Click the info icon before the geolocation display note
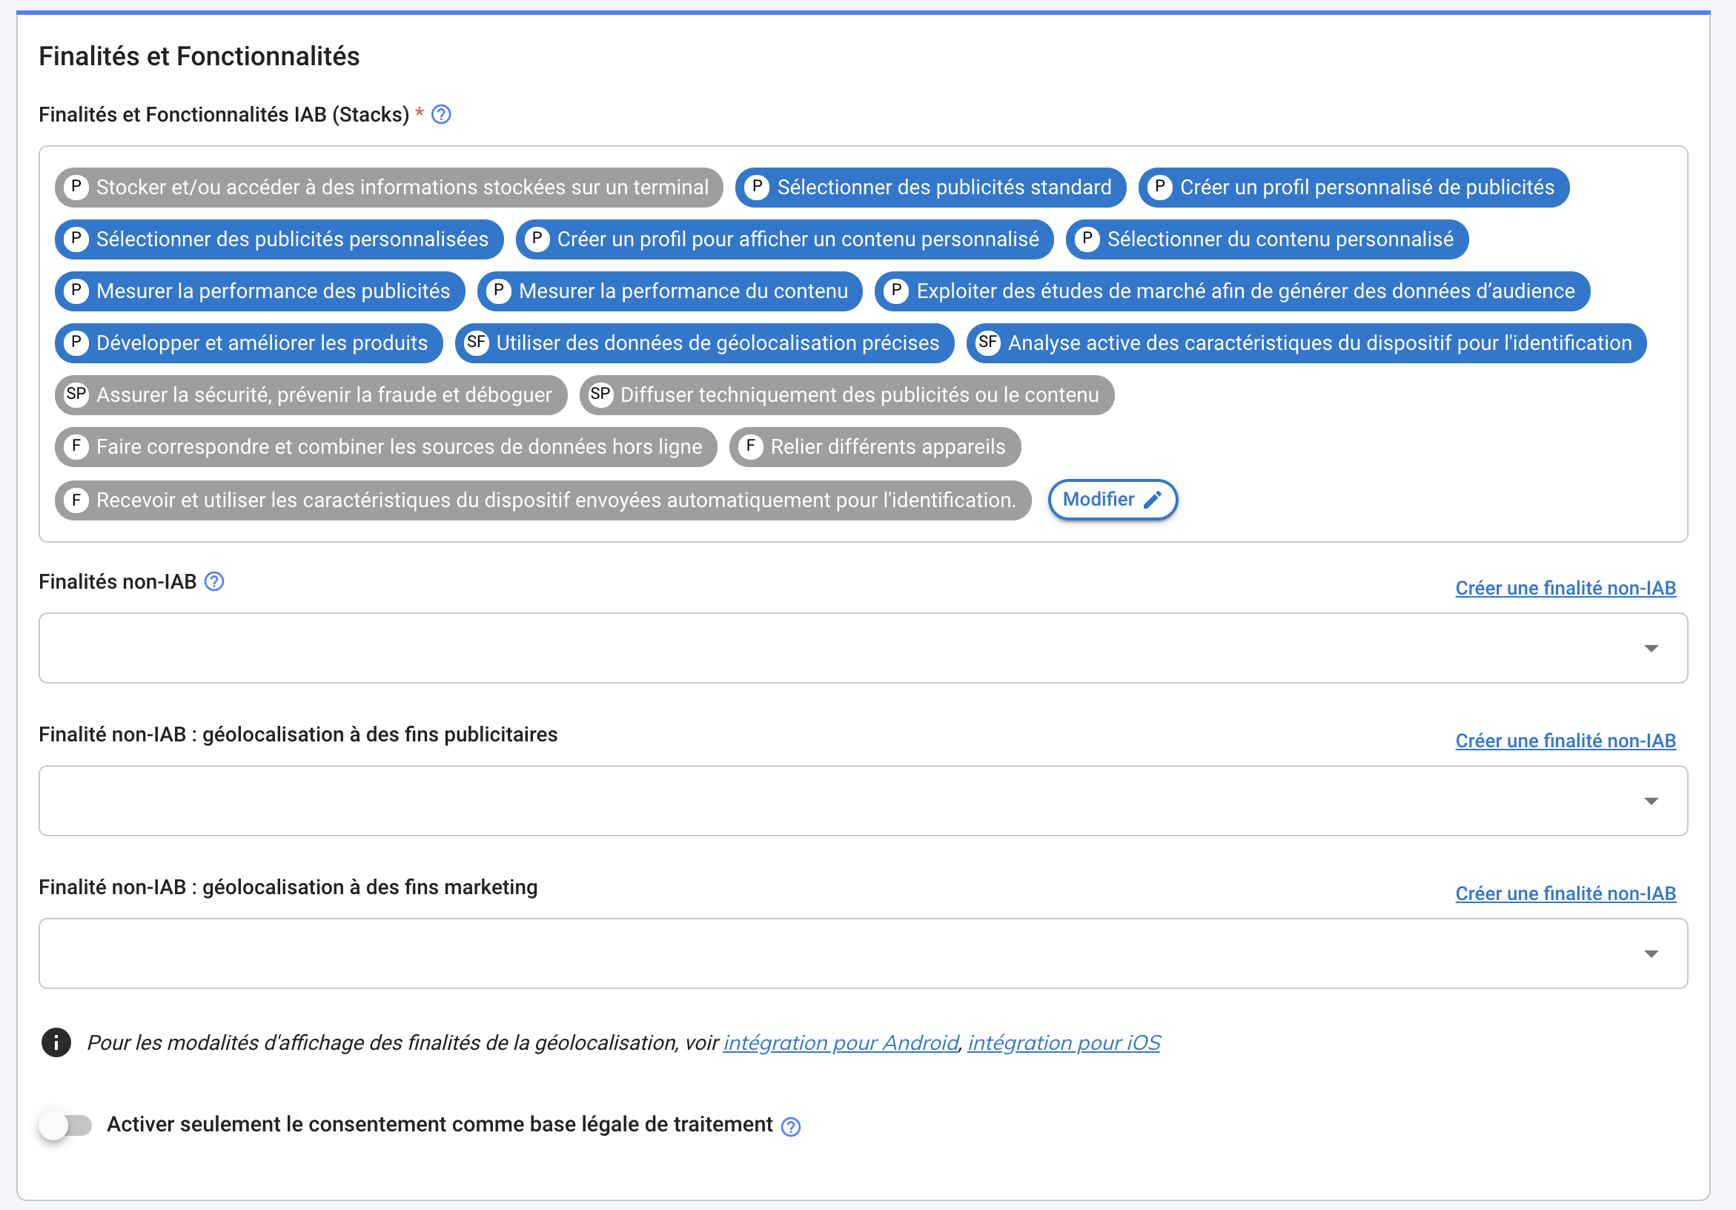This screenshot has width=1736, height=1210. (59, 1042)
